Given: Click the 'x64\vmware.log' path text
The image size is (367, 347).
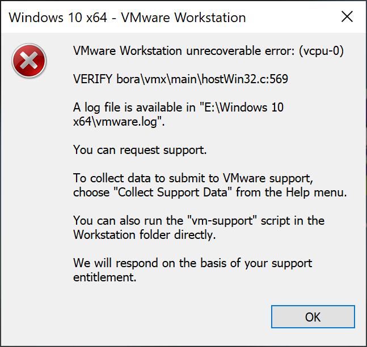Looking at the screenshot, I should pos(115,122).
